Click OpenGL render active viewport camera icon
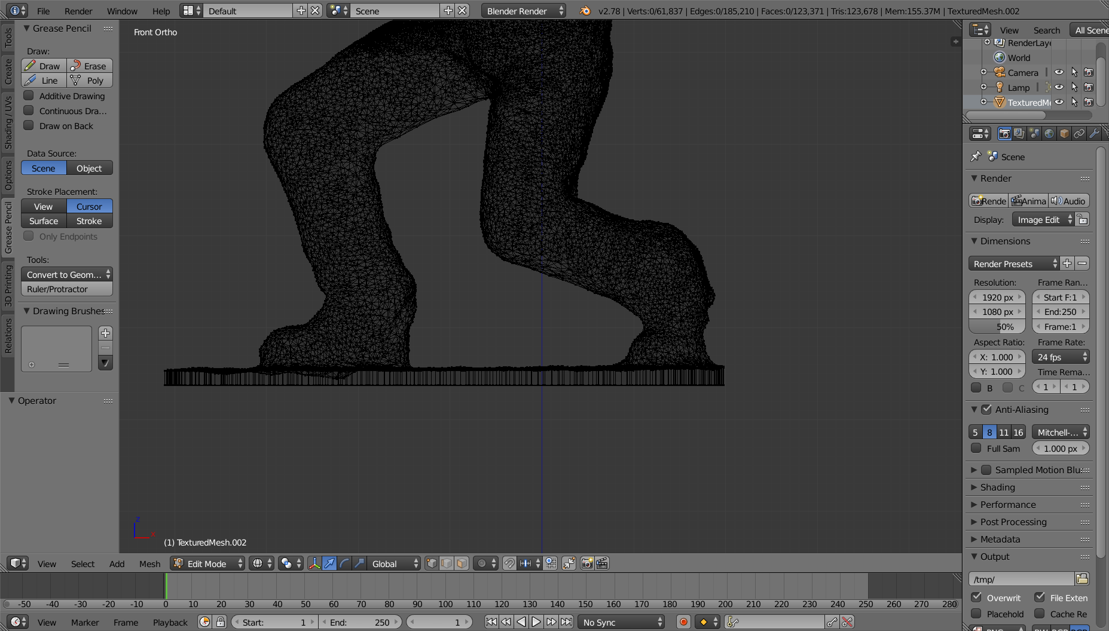The height and width of the screenshot is (631, 1109). click(x=587, y=563)
